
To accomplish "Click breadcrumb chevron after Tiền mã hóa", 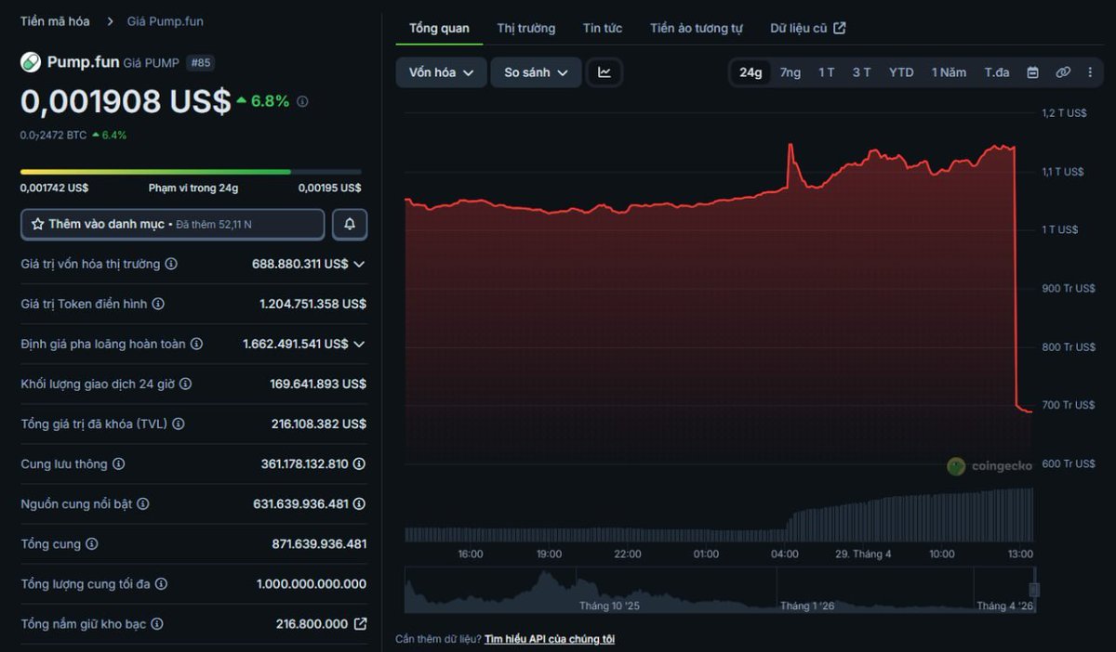I will (x=109, y=20).
